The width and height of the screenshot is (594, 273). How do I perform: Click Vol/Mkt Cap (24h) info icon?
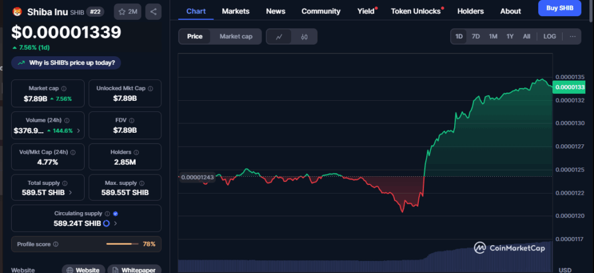pos(73,152)
